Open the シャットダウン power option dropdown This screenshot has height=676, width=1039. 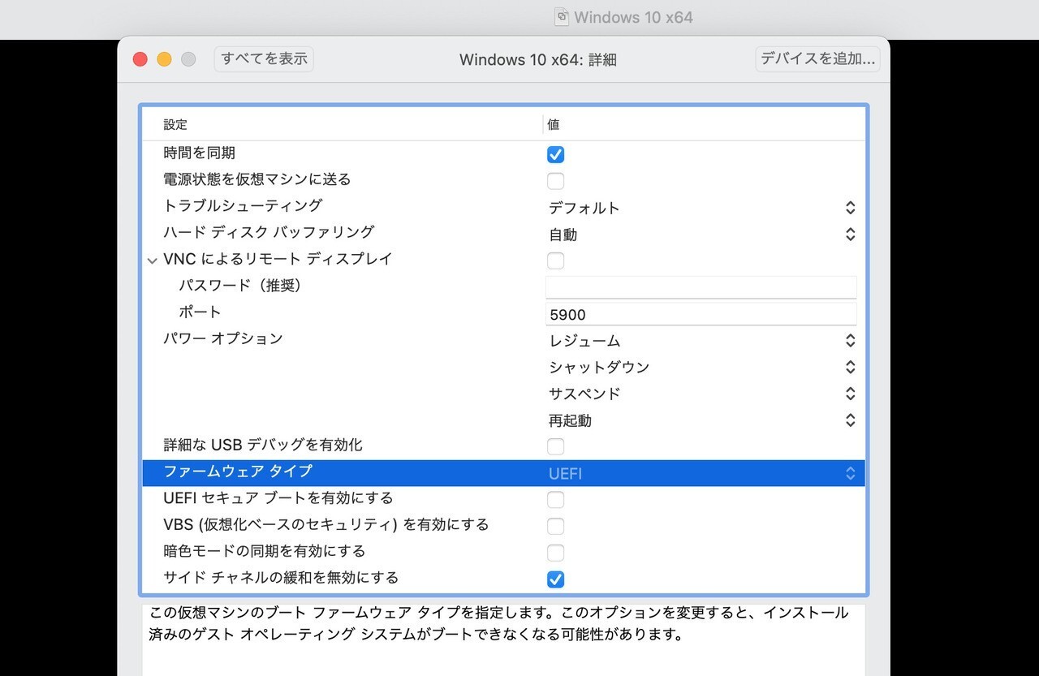(x=703, y=368)
